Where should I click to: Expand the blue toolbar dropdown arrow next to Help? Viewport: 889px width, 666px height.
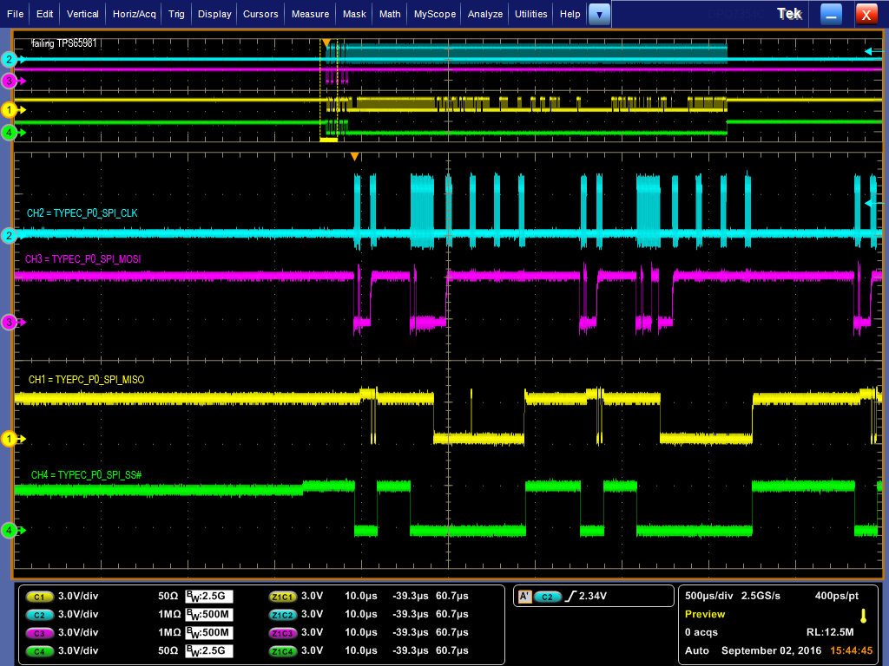[x=599, y=14]
